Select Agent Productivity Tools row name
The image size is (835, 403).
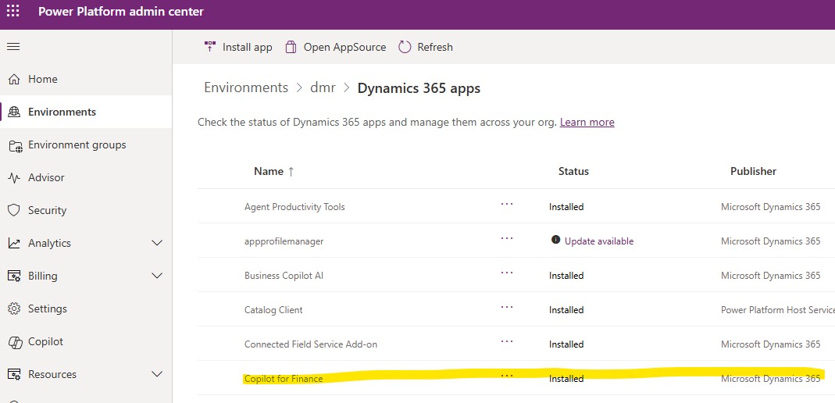point(294,206)
